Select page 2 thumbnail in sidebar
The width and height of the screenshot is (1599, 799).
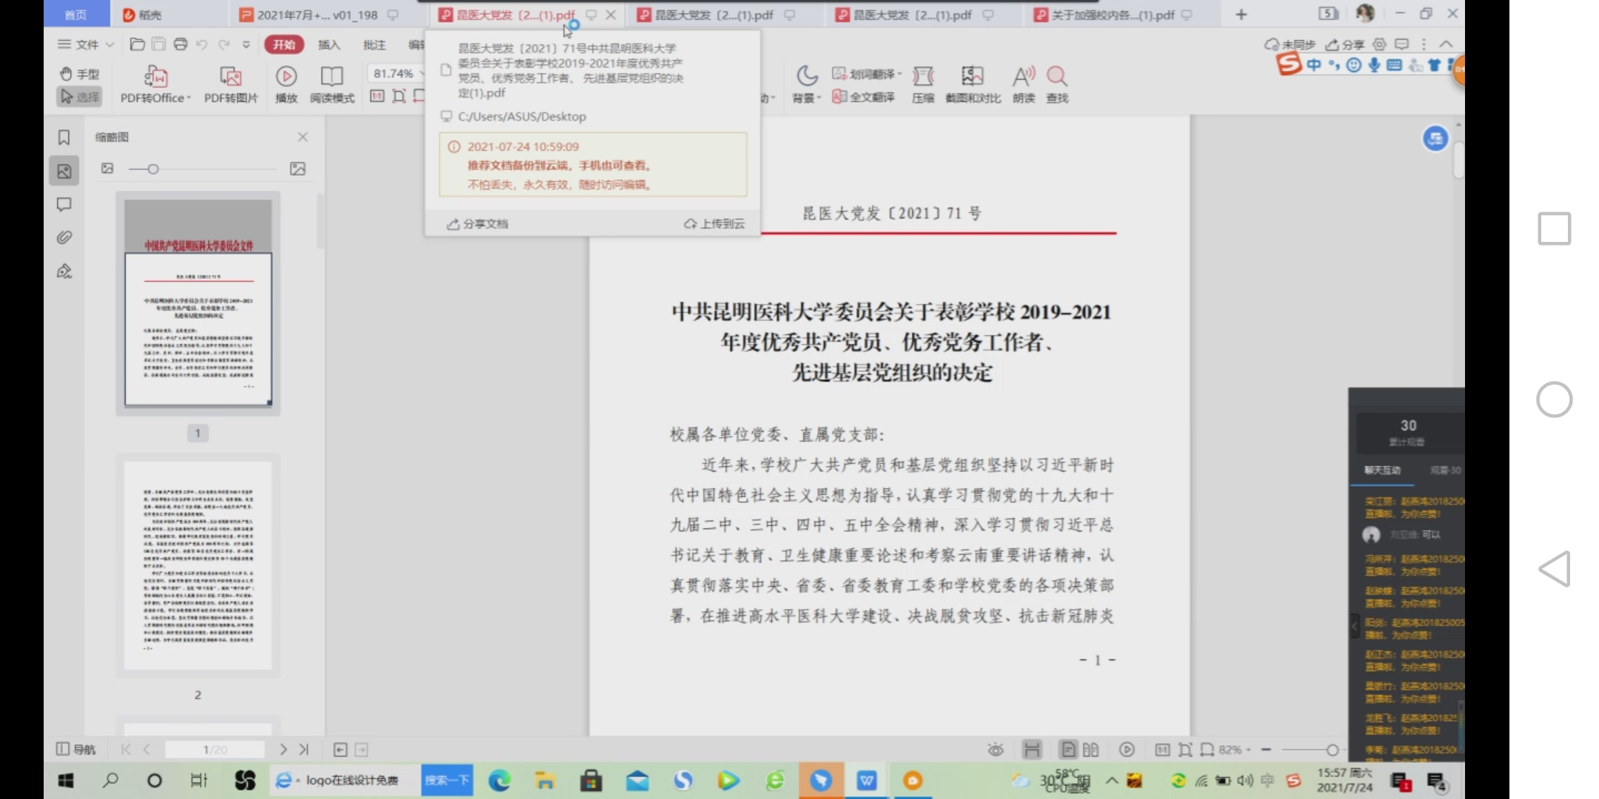click(x=198, y=566)
